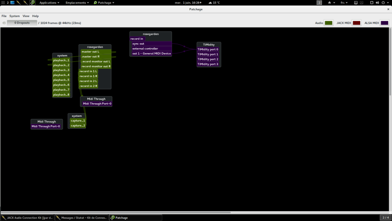Click the eject icon in system tray

click(329, 2)
